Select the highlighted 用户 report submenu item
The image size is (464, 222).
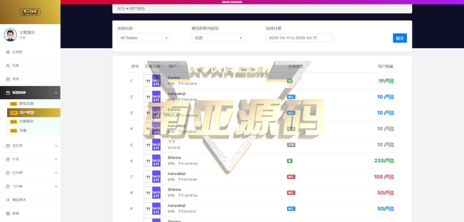point(34,112)
